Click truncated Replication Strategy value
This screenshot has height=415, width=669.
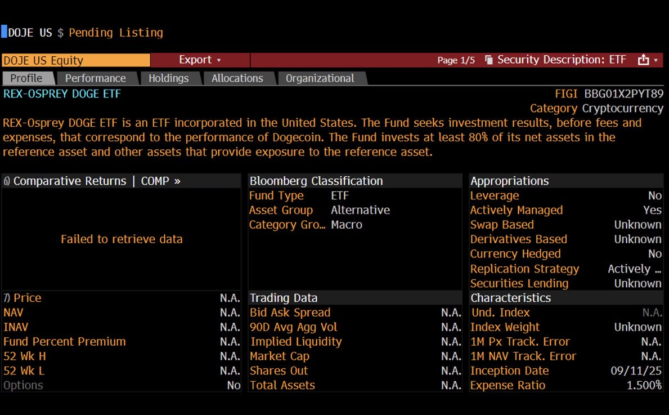click(x=634, y=269)
